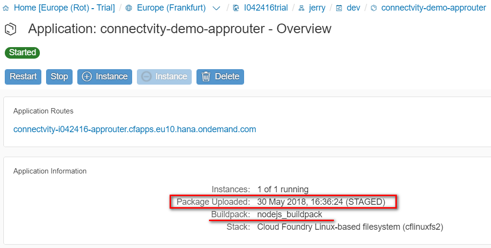The height and width of the screenshot is (248, 491).
Task: Expand the region dropdown chevron
Action: [216, 9]
